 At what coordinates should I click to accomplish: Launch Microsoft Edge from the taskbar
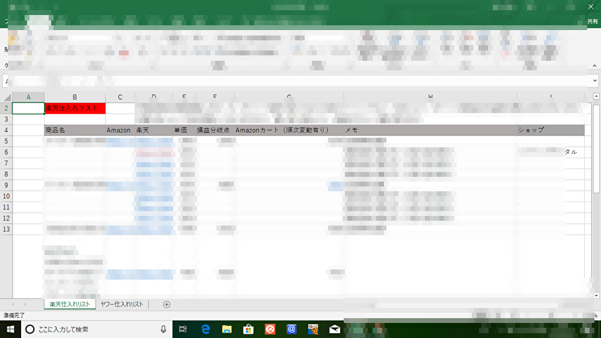point(205,329)
